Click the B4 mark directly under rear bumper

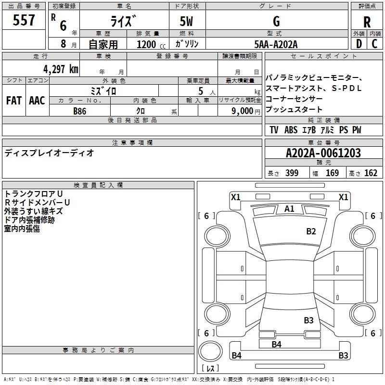(276, 344)
